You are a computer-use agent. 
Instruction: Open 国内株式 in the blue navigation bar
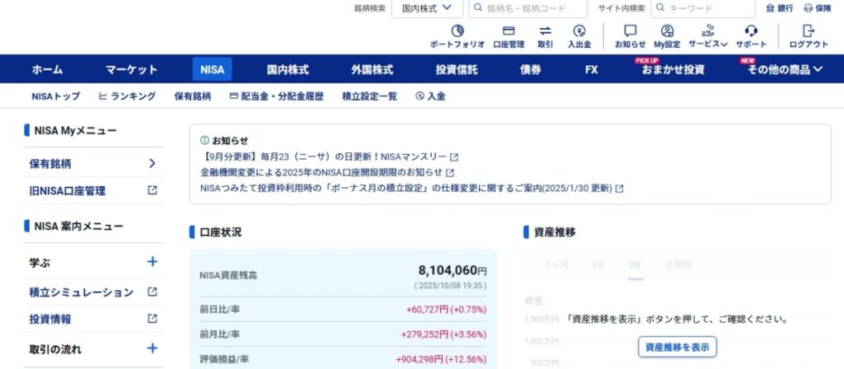tap(288, 69)
